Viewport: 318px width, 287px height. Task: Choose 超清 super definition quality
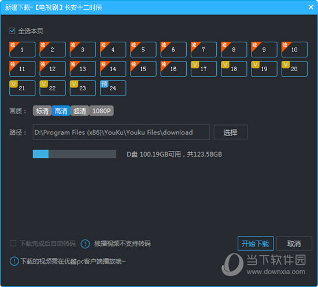(80, 111)
